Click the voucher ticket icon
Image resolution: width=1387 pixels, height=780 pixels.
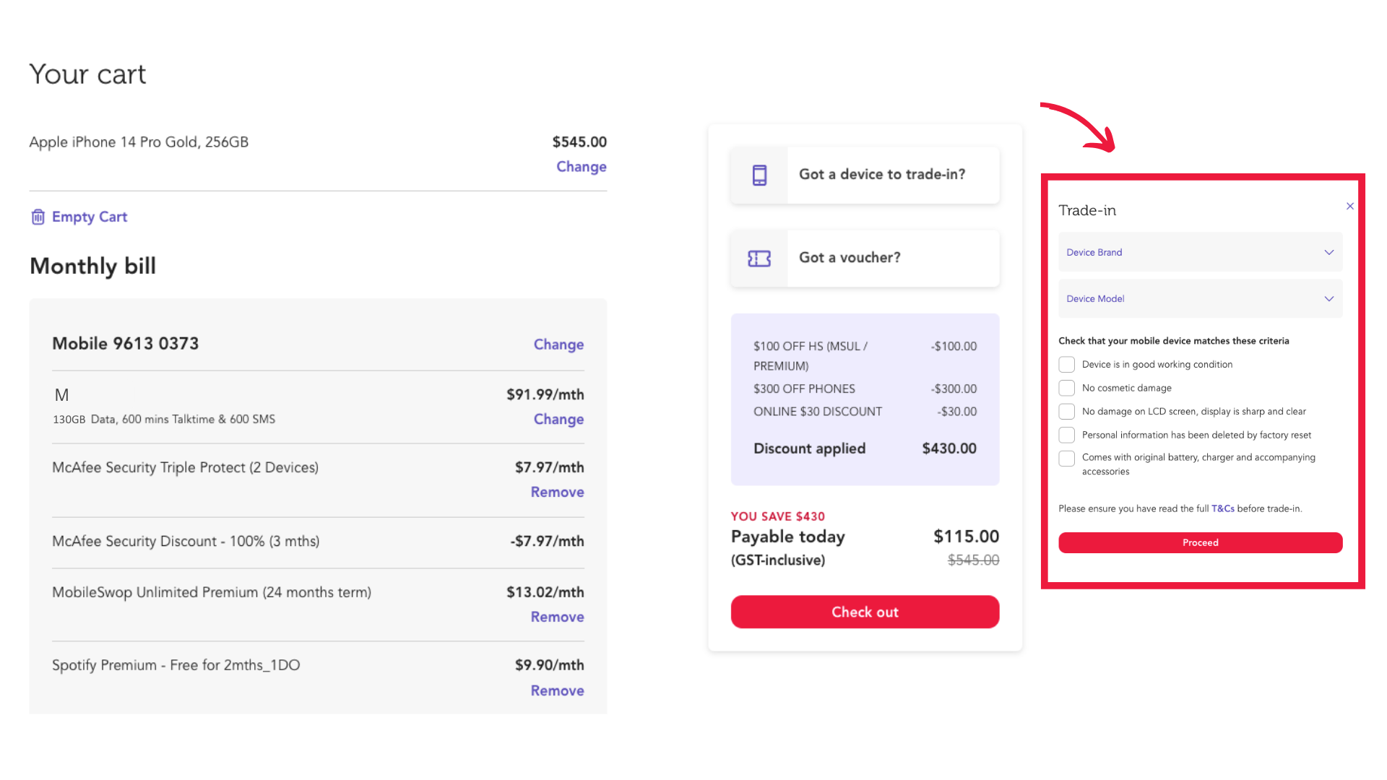(x=759, y=258)
